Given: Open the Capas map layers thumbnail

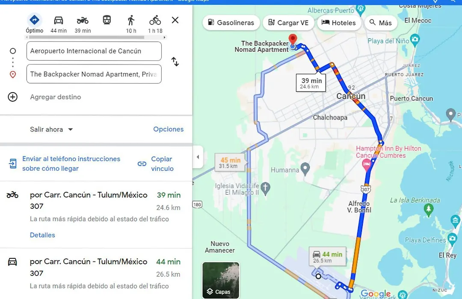Looking at the screenshot, I should pos(221,280).
